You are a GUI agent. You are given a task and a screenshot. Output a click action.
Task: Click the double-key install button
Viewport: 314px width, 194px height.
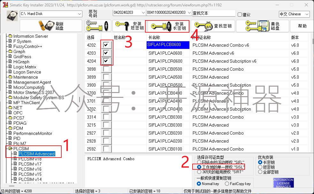point(98,26)
